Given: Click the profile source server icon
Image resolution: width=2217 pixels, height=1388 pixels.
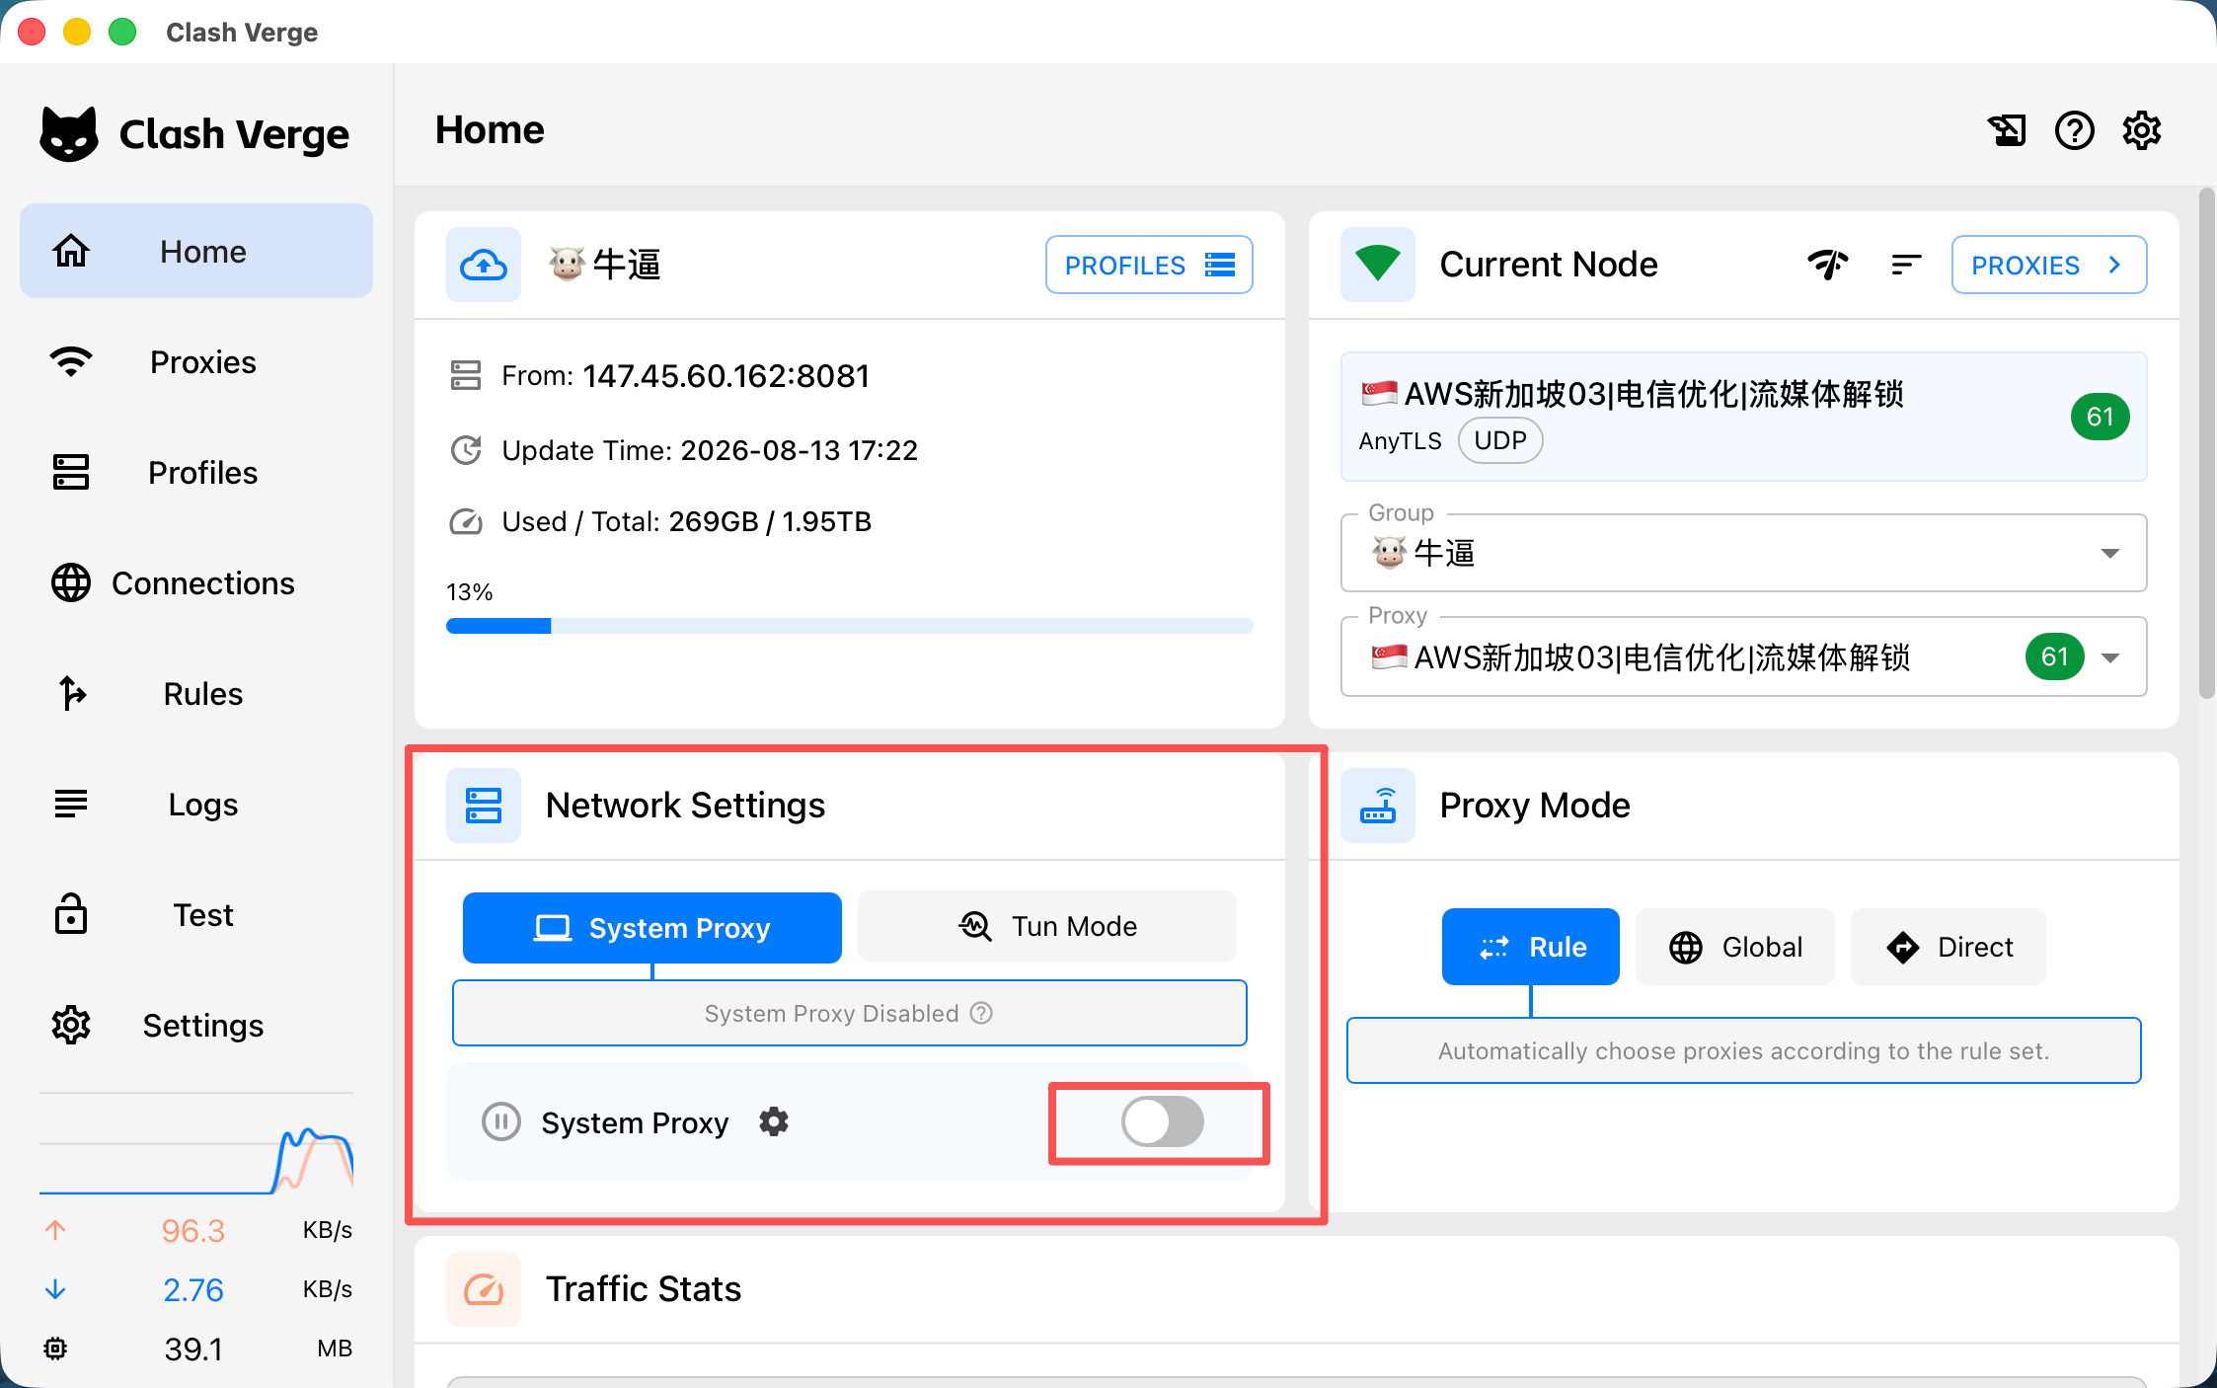Looking at the screenshot, I should 466,375.
